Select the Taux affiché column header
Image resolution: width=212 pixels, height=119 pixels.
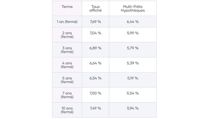(95, 8)
